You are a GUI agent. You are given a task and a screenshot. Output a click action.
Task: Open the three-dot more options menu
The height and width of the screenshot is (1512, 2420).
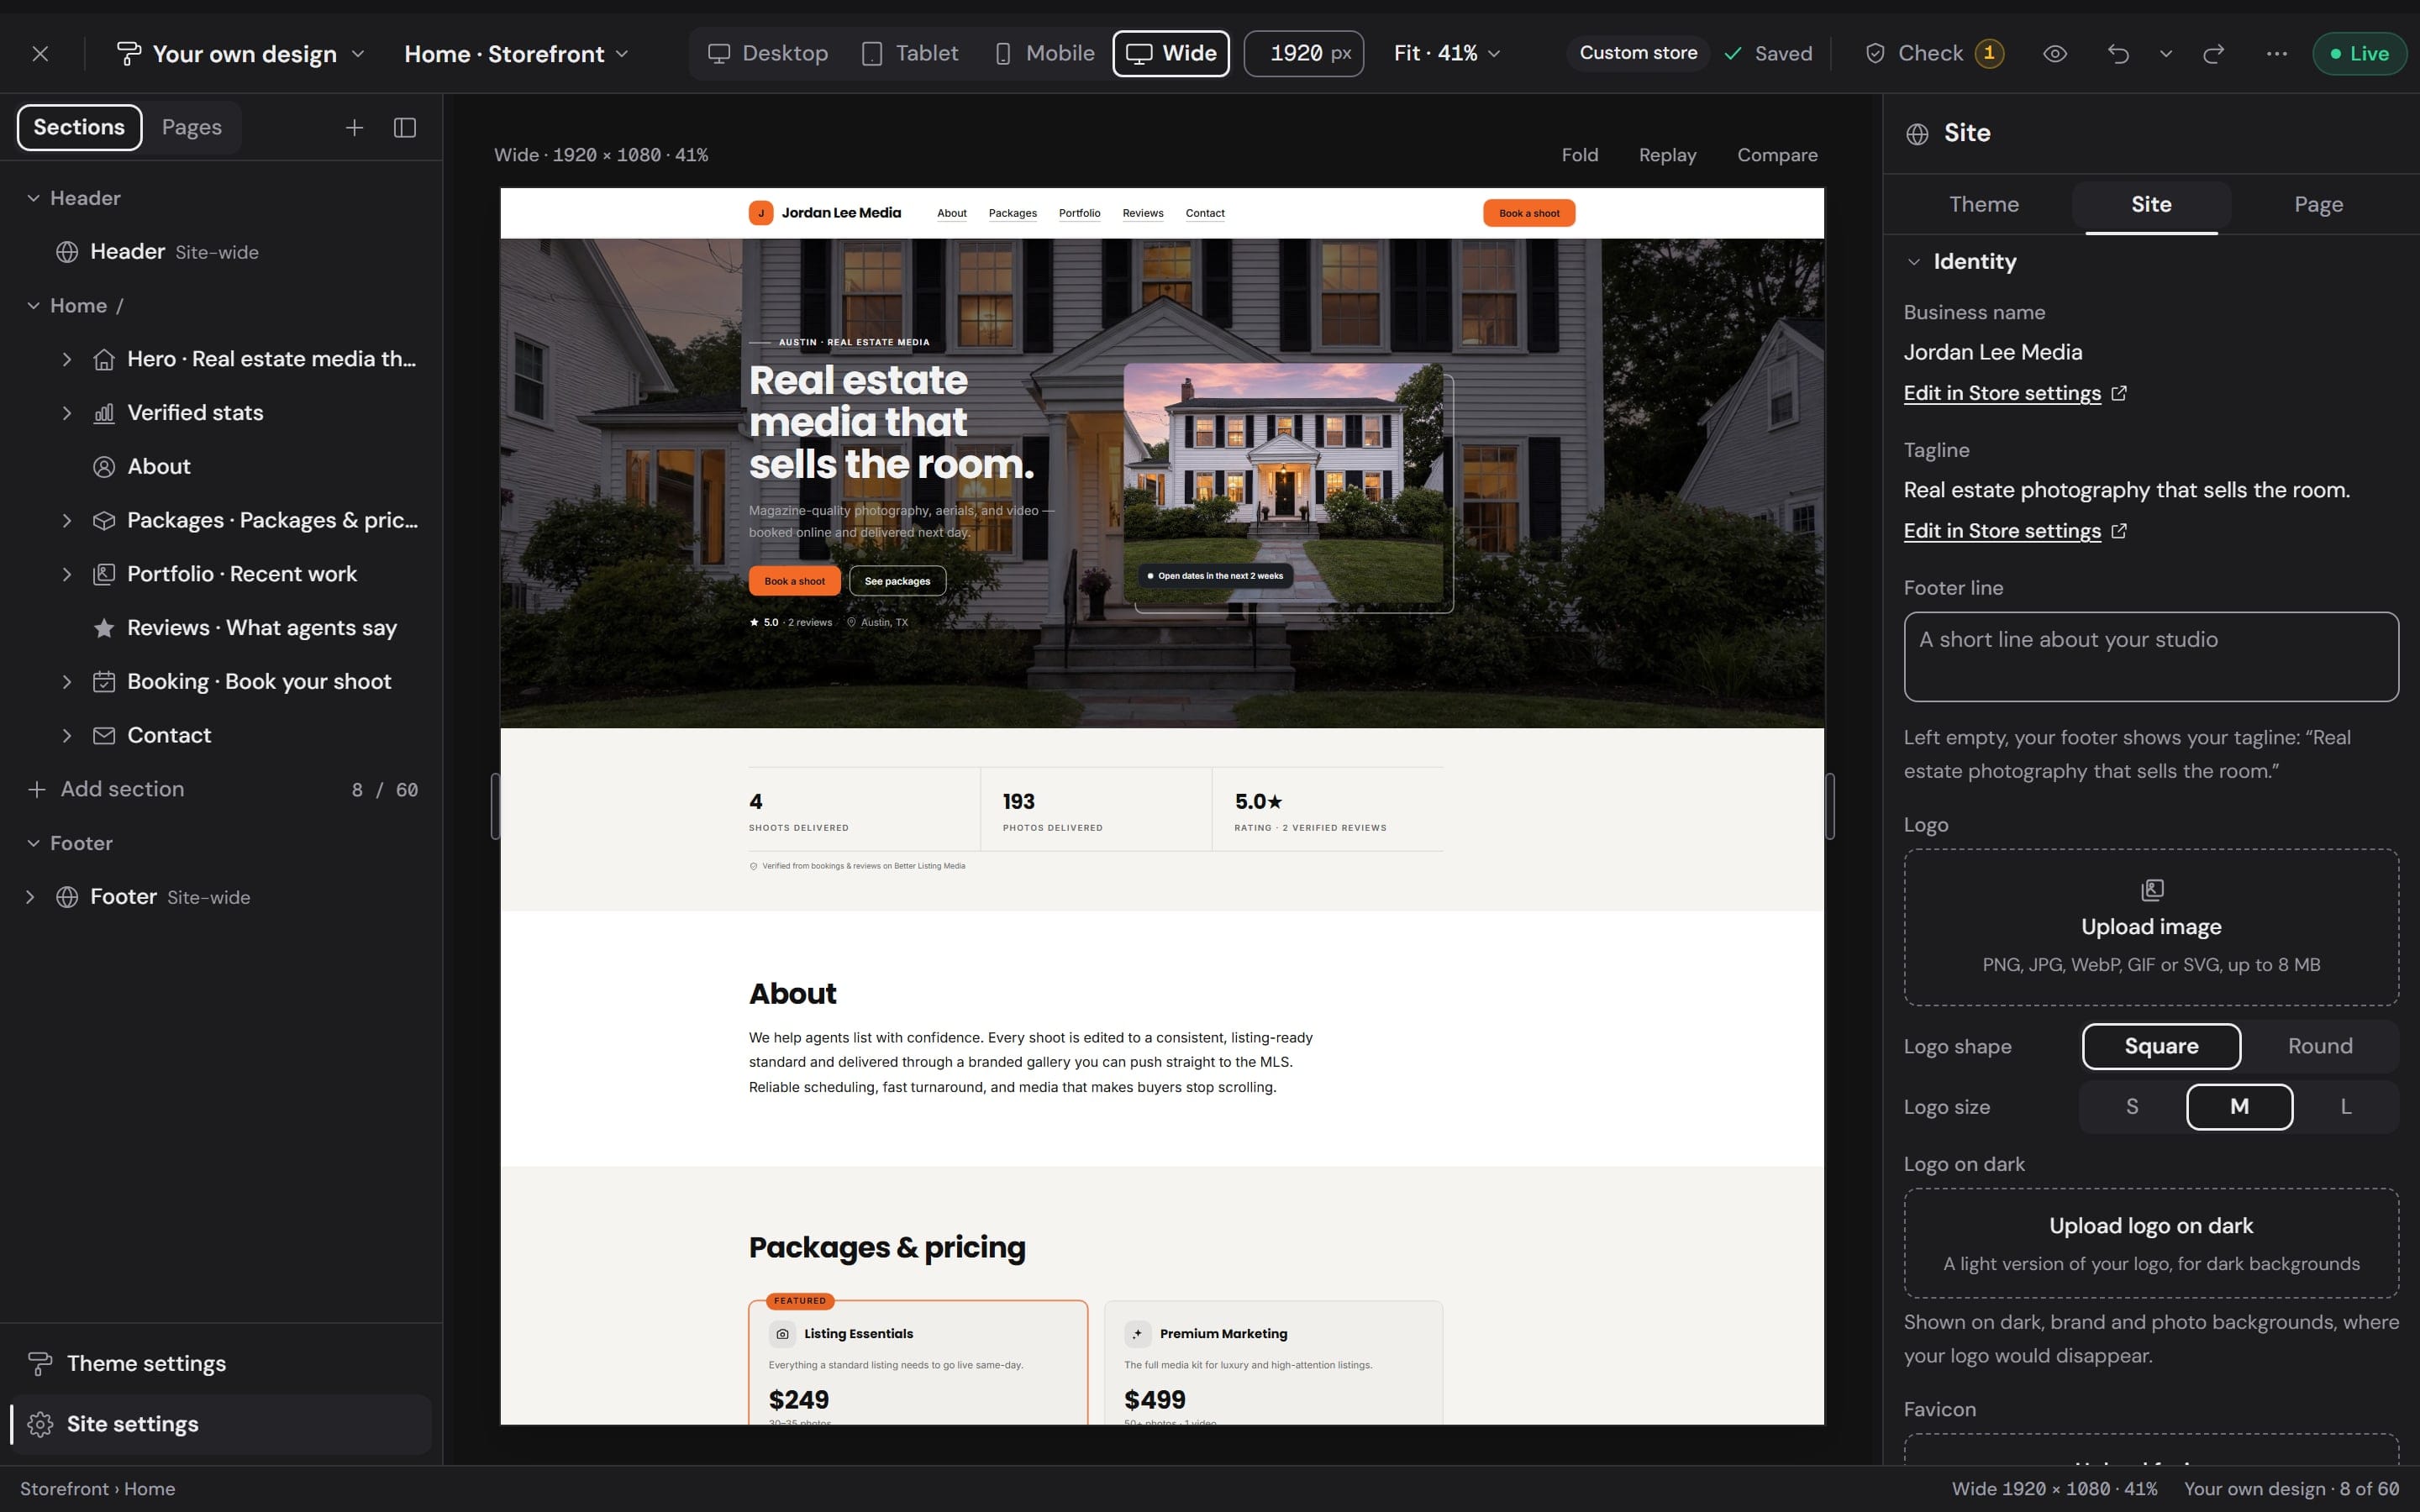tap(2277, 54)
